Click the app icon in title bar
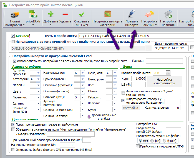This screenshot has width=194, height=158. coord(5,5)
